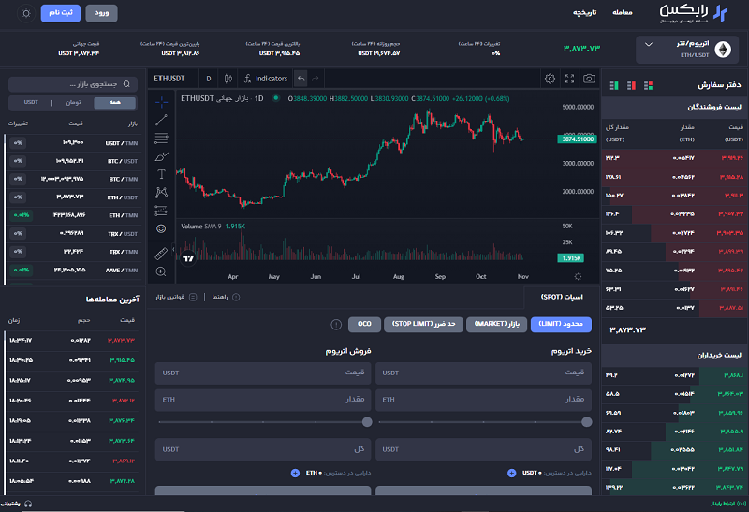Open the chart Indicators menu
749x512 pixels.
[x=266, y=79]
